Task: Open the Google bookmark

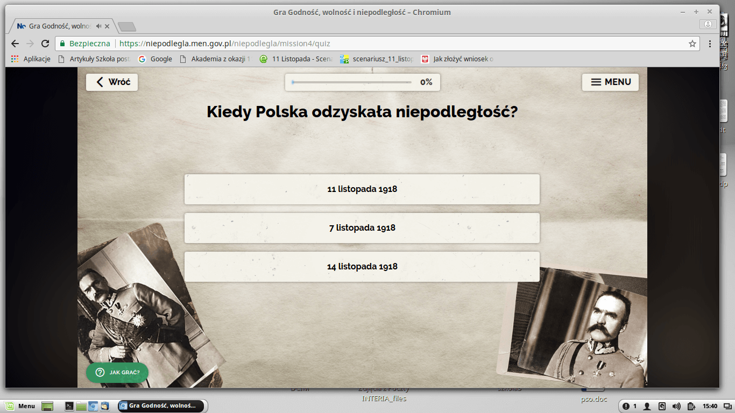Action: pos(156,59)
